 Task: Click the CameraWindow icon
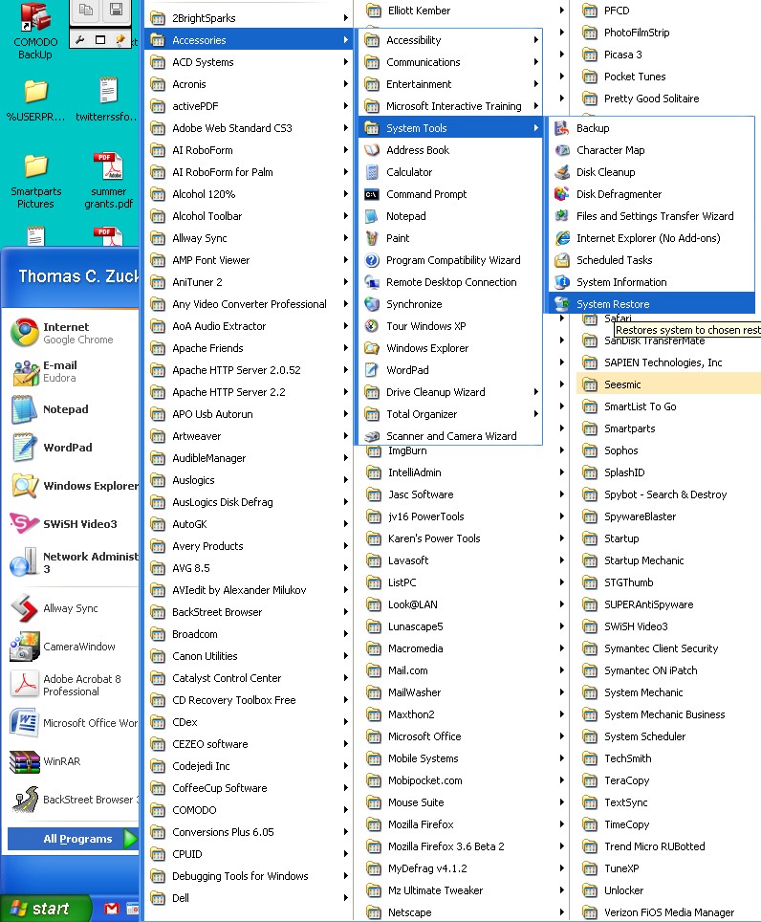tap(24, 647)
